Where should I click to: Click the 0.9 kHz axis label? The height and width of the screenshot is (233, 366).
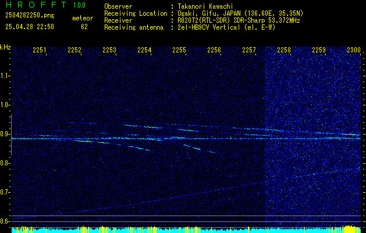pyautogui.click(x=5, y=134)
